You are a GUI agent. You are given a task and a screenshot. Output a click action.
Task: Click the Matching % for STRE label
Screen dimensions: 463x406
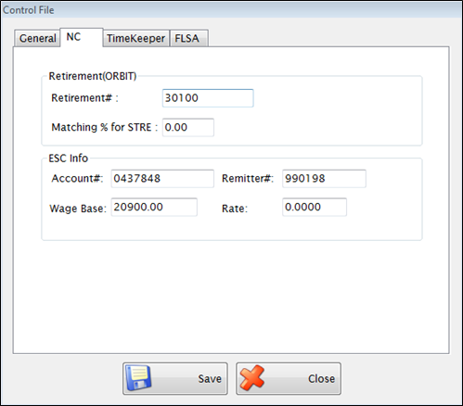coord(105,127)
